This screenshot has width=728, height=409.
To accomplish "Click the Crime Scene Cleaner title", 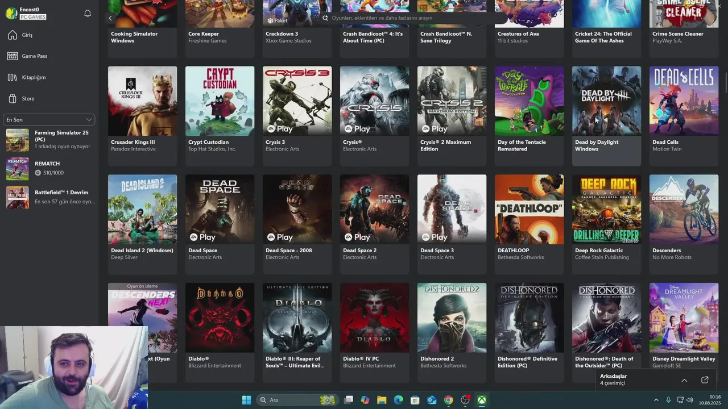I will point(678,34).
